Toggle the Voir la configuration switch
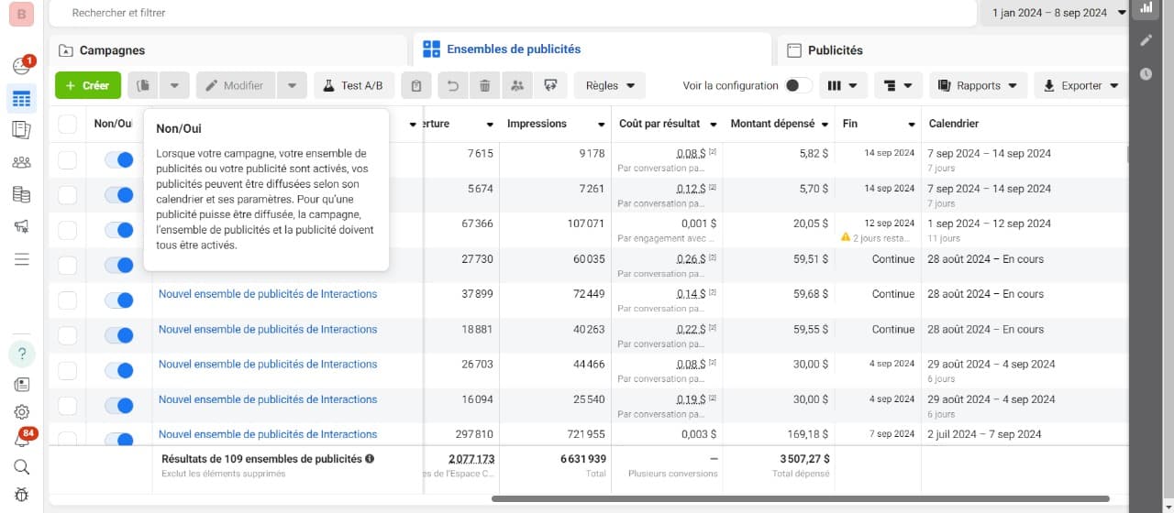Screen dimensions: 1174x513 click(798, 85)
